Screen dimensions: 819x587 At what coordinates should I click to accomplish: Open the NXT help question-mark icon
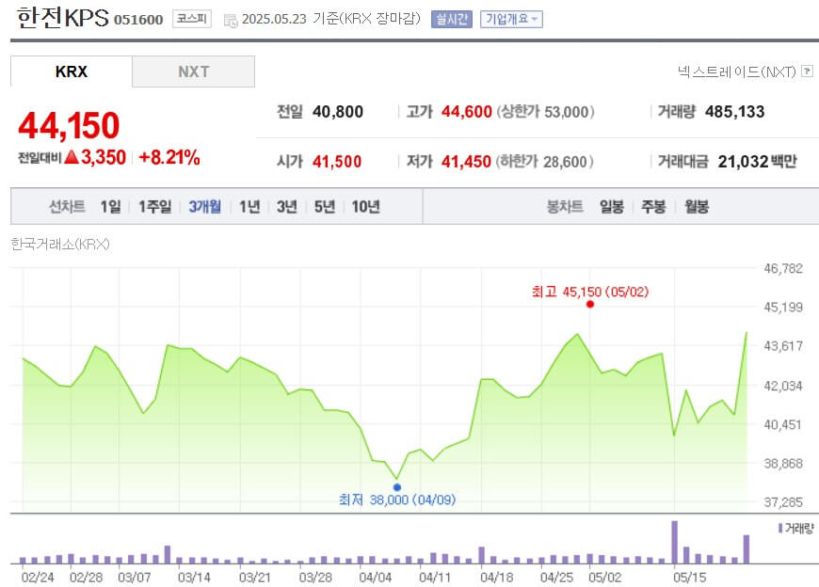(807, 71)
